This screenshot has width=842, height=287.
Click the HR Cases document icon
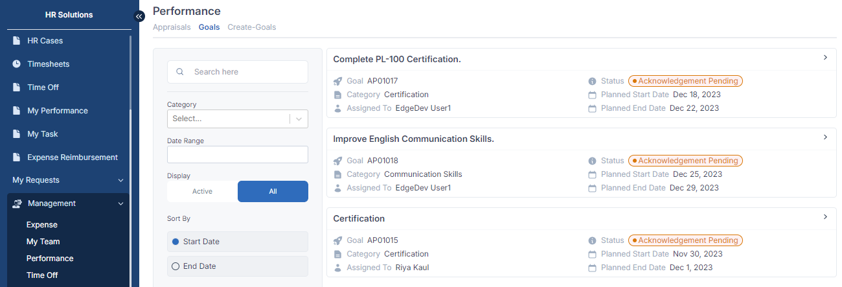(x=17, y=41)
